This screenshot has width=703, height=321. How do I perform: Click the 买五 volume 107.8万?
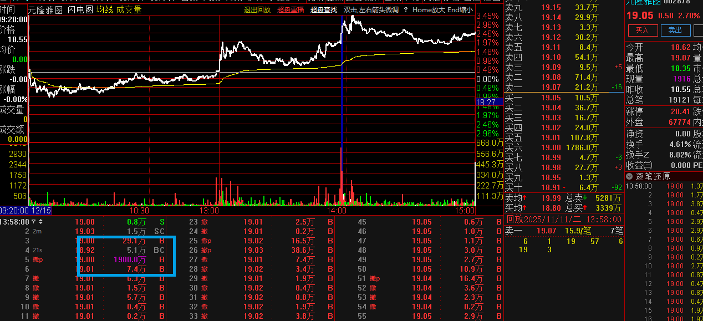(x=584, y=137)
